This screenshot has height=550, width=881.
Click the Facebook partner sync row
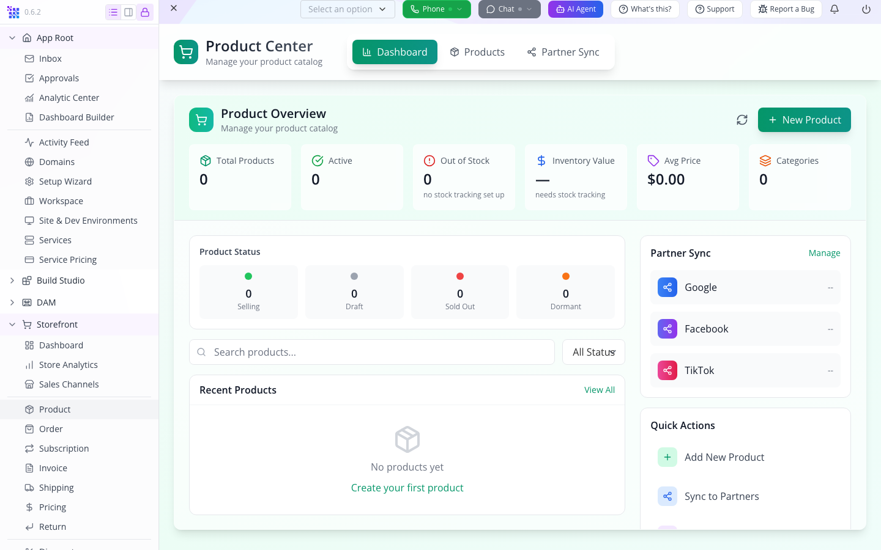745,329
